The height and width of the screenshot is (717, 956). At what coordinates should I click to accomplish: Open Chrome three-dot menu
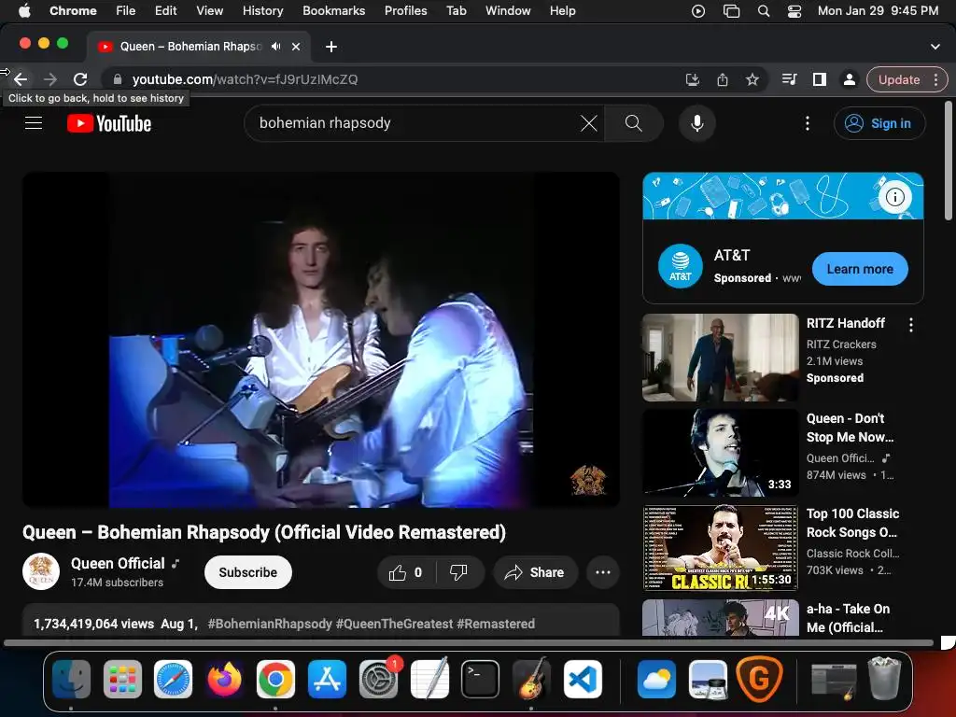point(936,79)
